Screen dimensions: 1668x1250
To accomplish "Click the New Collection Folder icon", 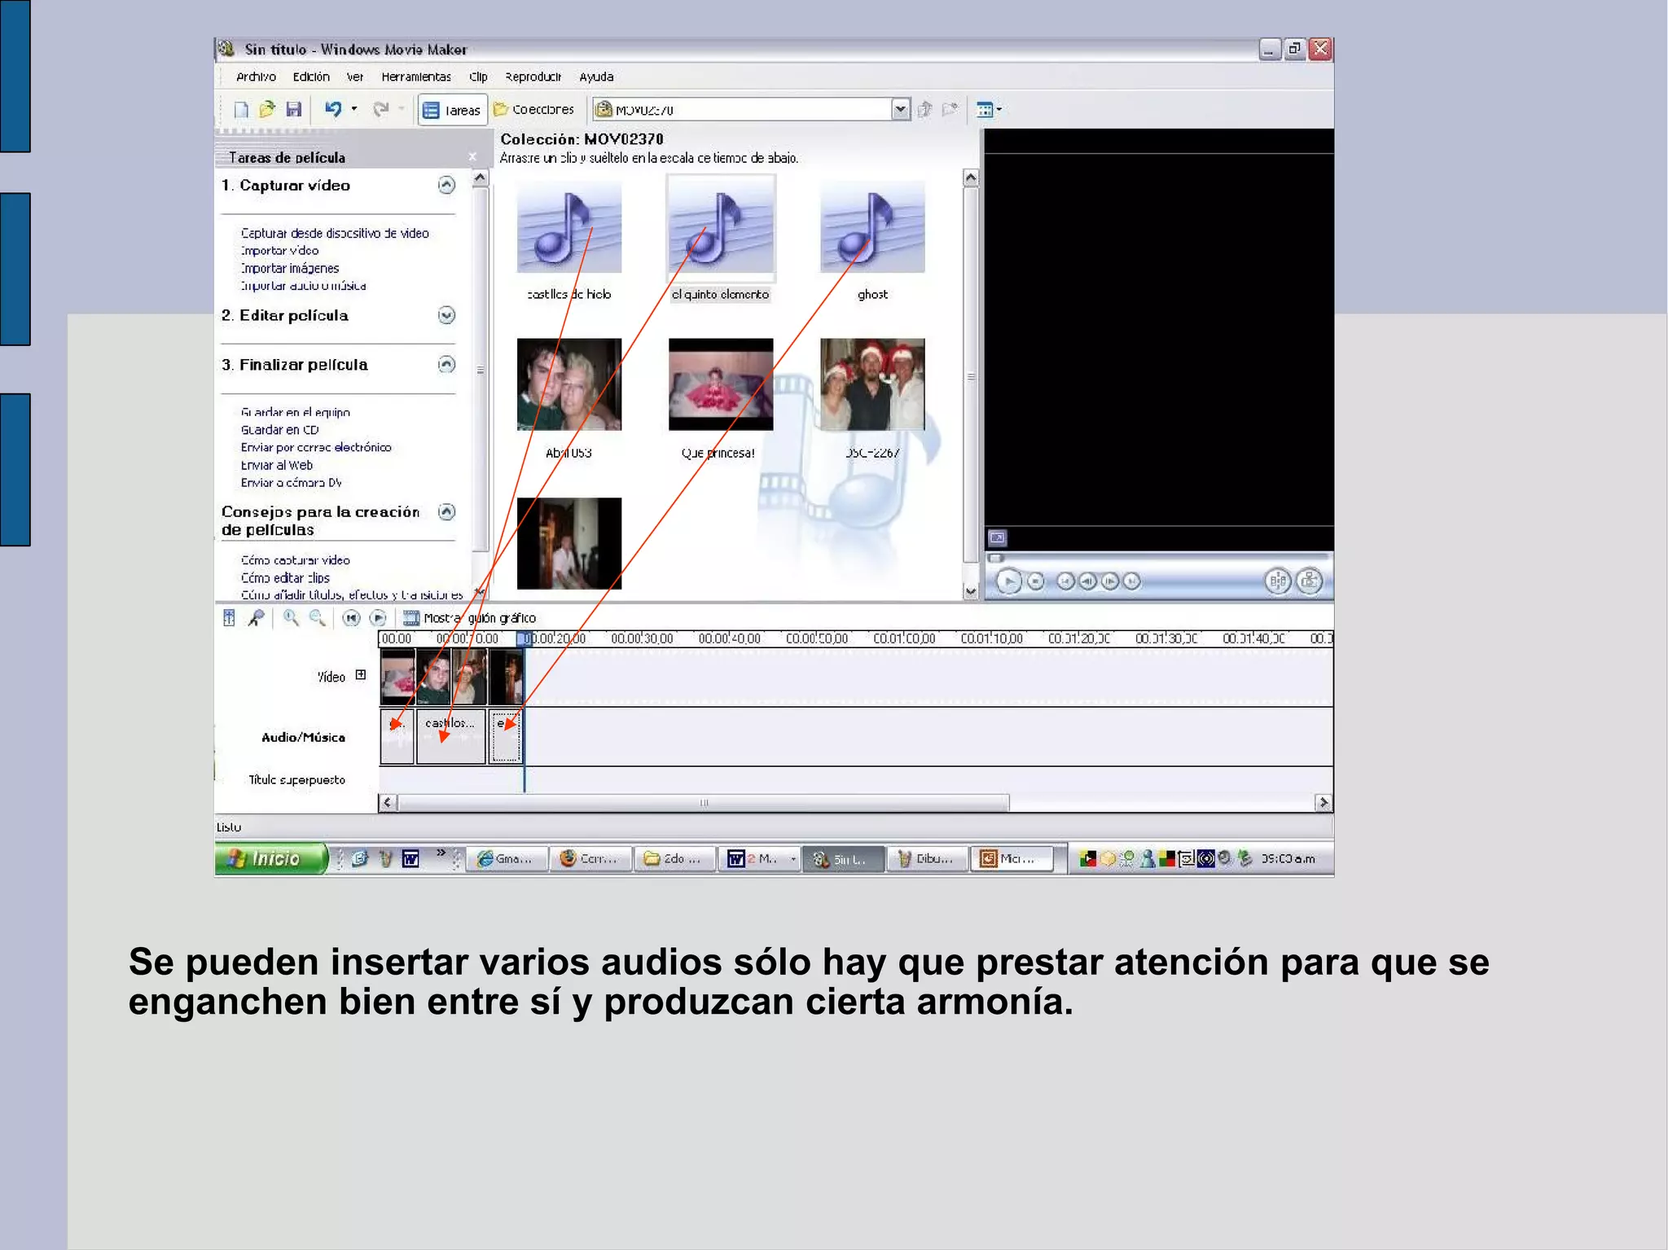I will click(950, 109).
